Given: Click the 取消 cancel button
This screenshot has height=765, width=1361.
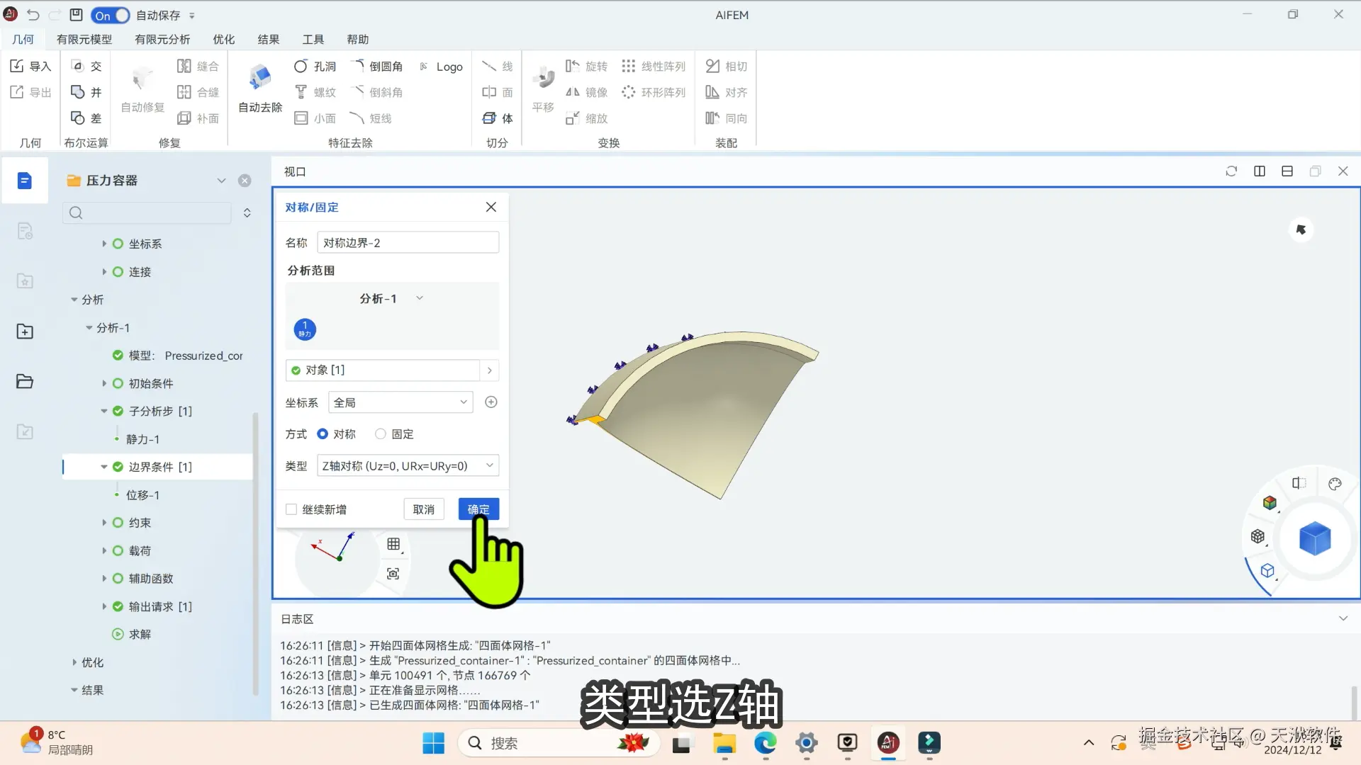Looking at the screenshot, I should coord(423,509).
